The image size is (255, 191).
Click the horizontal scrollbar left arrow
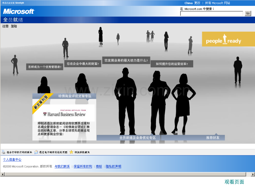pyautogui.click(x=2, y=174)
